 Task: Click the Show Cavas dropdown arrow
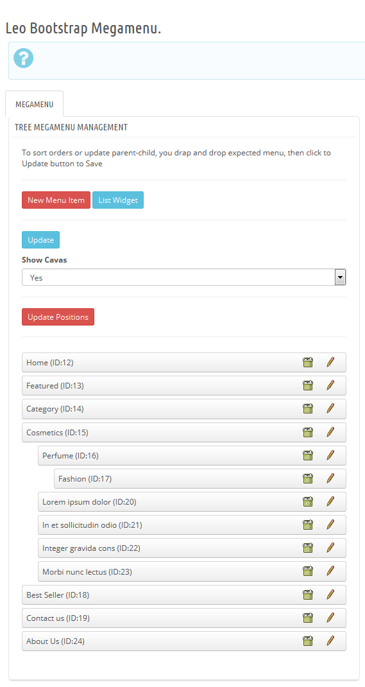tap(340, 277)
